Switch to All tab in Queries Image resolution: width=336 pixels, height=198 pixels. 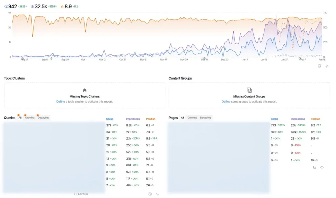point(20,118)
